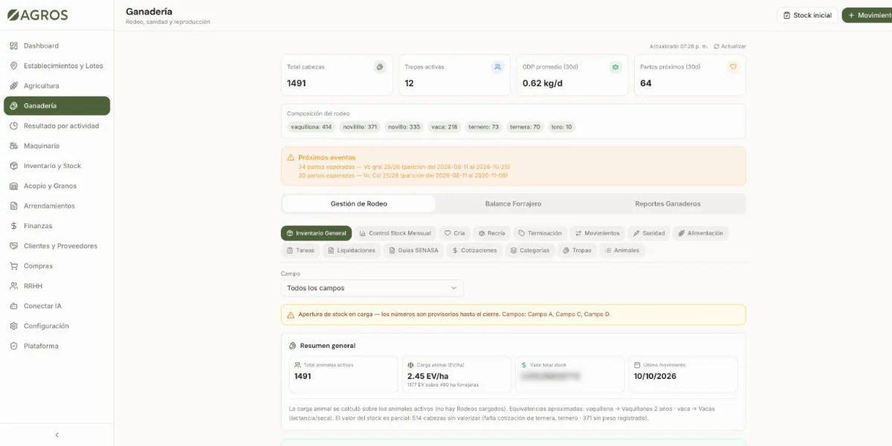
Task: Click the Valor total stock dollar icon
Action: 524,365
